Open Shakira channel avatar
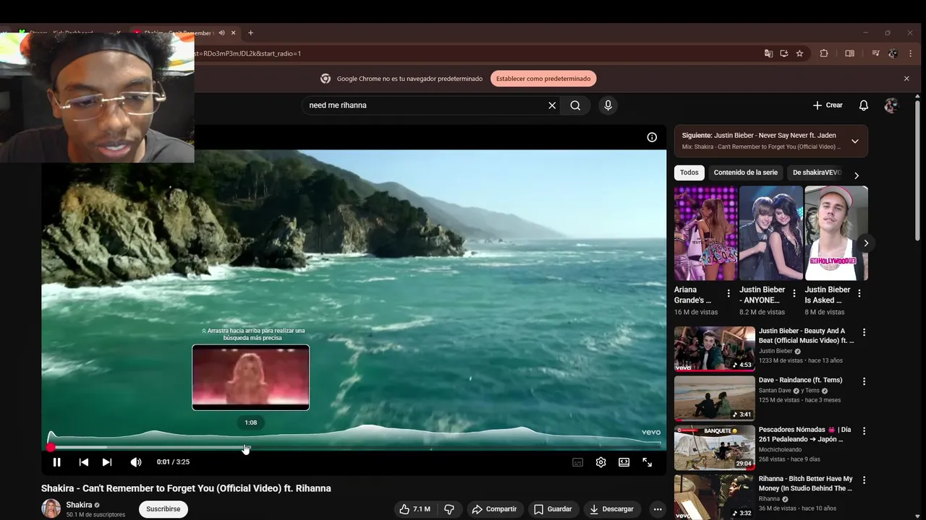The height and width of the screenshot is (520, 926). [51, 508]
